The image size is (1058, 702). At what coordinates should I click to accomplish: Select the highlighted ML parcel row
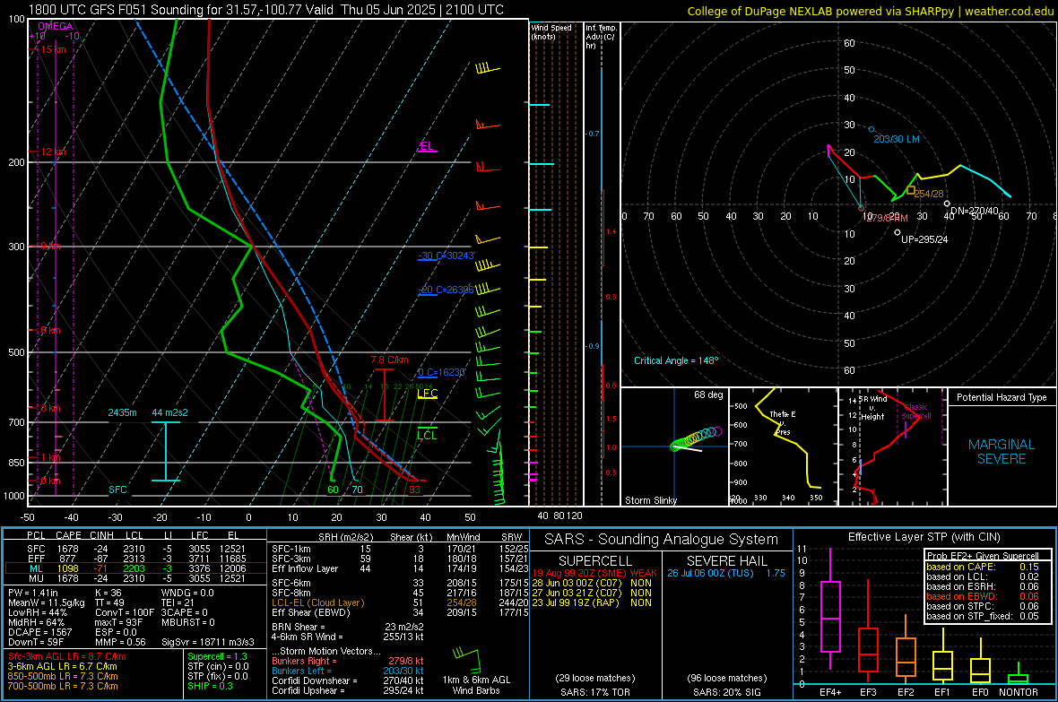tap(135, 568)
